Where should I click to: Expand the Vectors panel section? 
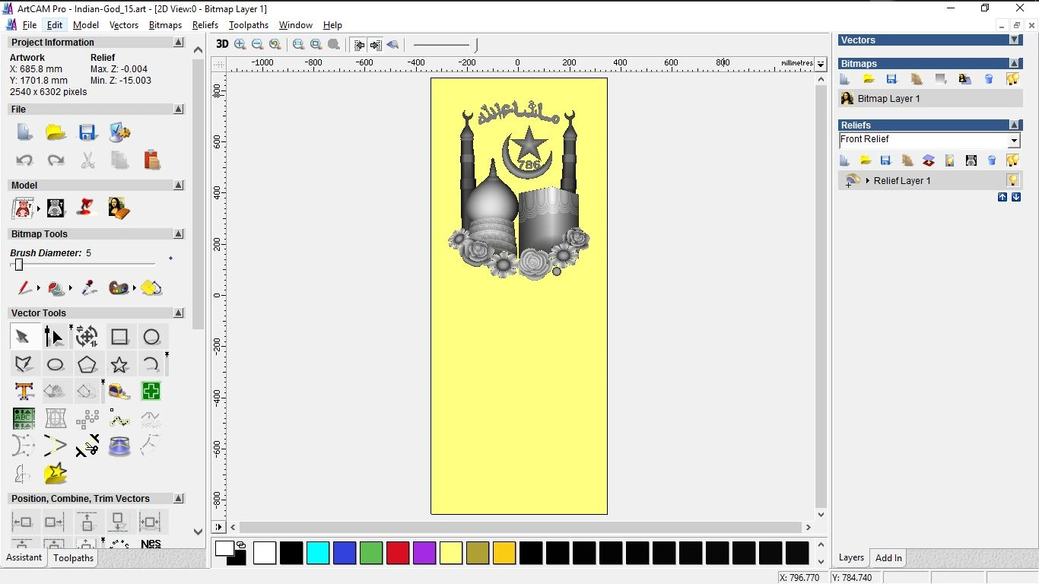point(1014,40)
